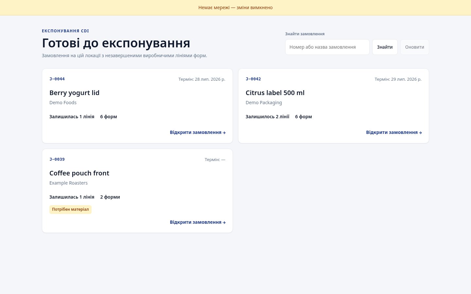
Task: Click the Оновити button
Action: 415,47
